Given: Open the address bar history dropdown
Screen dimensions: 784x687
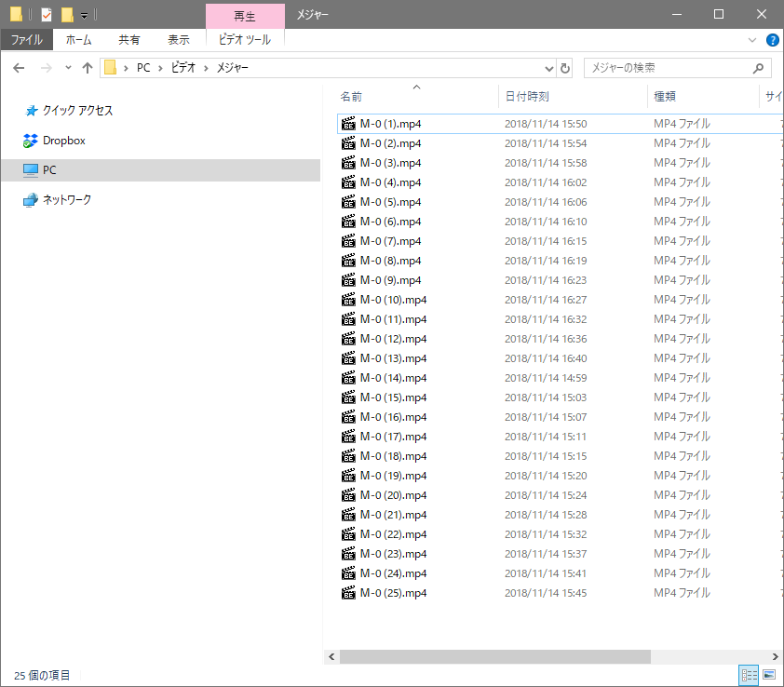Looking at the screenshot, I should 548,68.
